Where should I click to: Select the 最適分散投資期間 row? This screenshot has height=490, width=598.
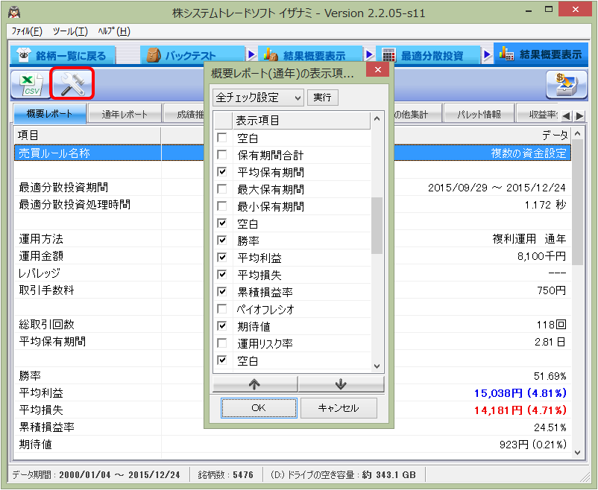tap(292, 187)
